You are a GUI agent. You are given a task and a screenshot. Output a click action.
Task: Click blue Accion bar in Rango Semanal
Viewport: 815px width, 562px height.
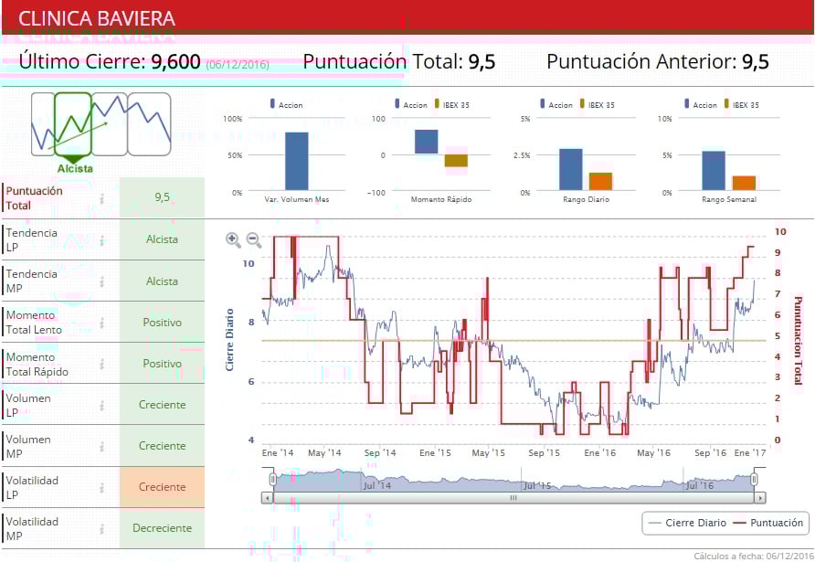click(714, 171)
